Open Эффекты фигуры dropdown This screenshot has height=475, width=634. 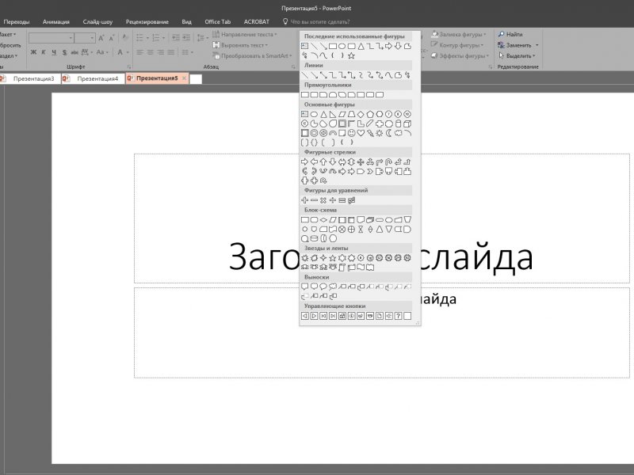tap(460, 55)
